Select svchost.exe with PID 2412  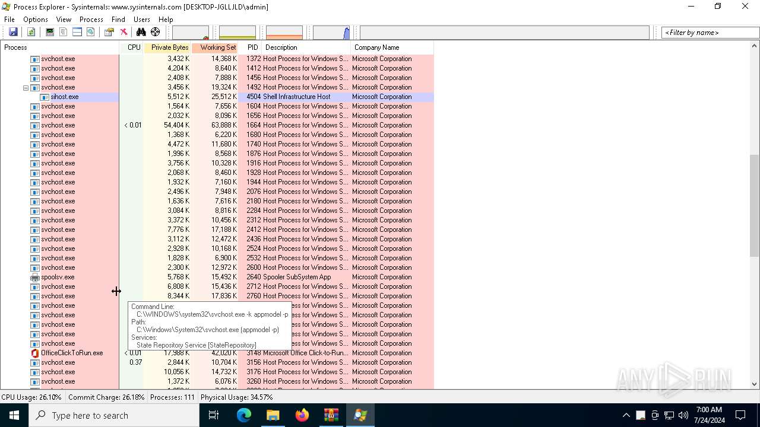click(217, 230)
